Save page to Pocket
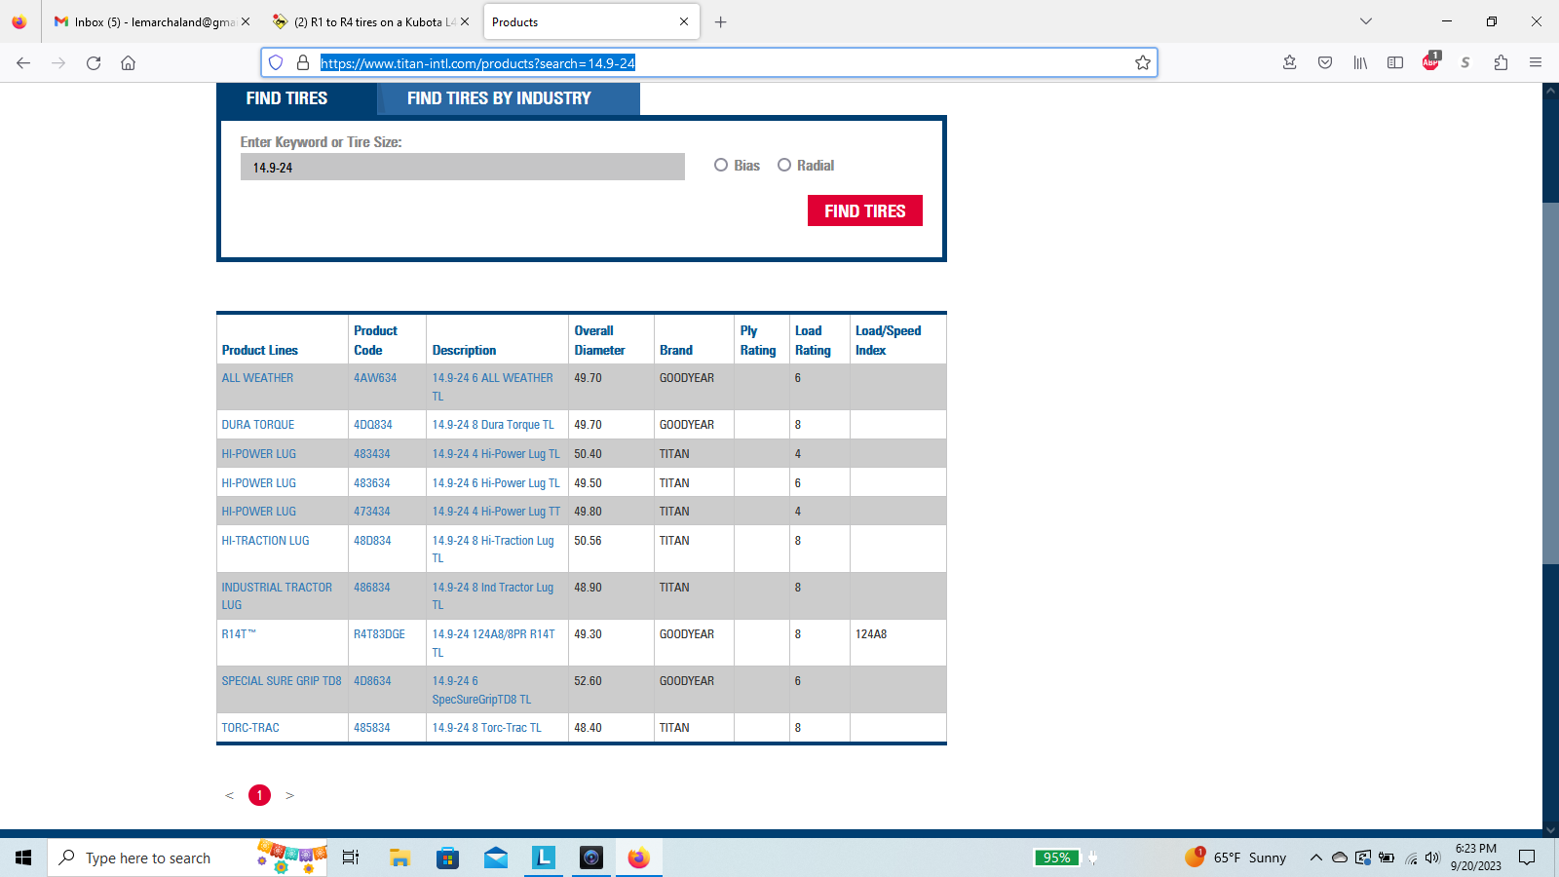Viewport: 1559px width, 877px height. pos(1325,62)
